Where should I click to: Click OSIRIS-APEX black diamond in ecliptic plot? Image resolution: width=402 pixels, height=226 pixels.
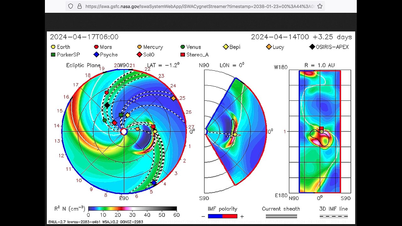click(107, 105)
